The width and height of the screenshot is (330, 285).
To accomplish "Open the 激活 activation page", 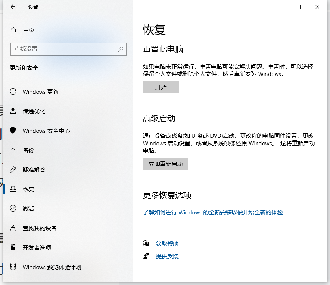I will point(30,209).
